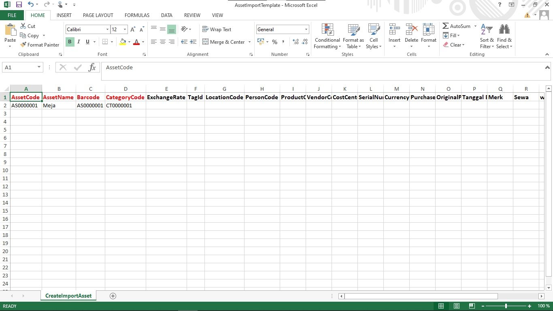
Task: Click the Insert Function fx icon
Action: (x=92, y=67)
